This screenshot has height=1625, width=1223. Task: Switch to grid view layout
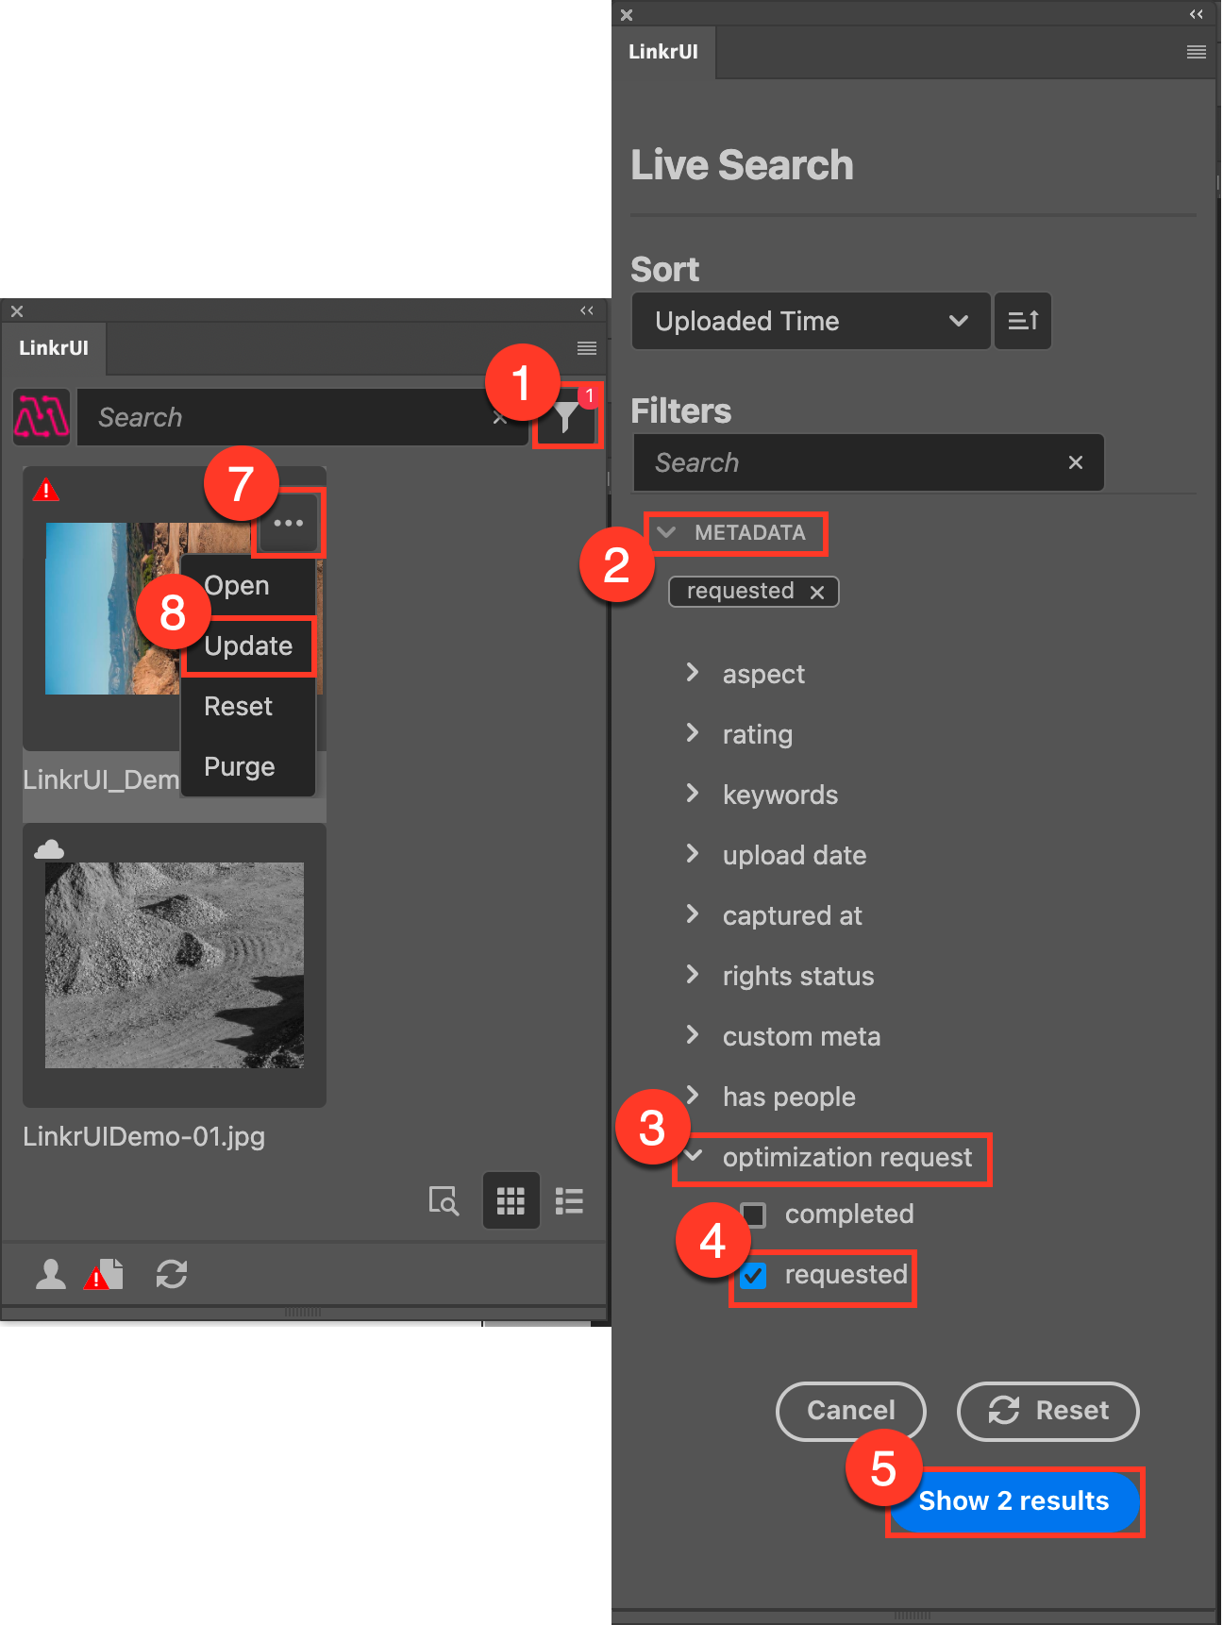[x=511, y=1200]
